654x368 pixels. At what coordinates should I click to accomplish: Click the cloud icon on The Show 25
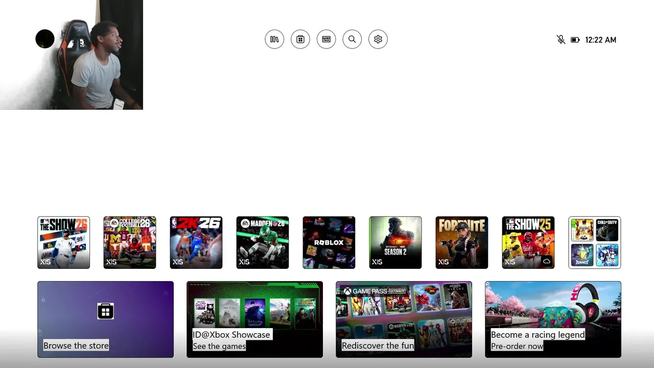(547, 261)
